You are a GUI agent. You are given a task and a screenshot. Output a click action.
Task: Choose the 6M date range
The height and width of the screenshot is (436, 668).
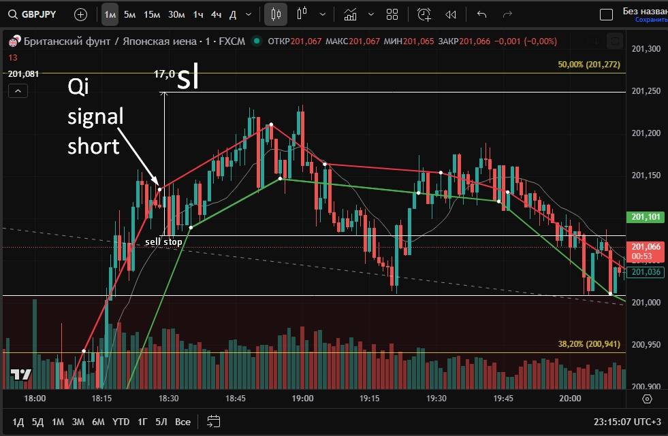(98, 422)
